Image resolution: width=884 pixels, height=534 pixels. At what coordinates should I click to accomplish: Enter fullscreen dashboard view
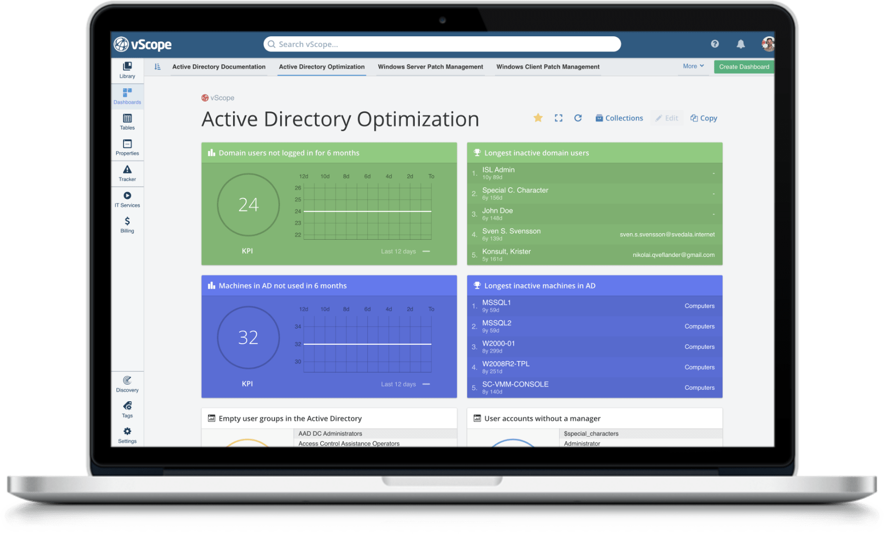(558, 118)
